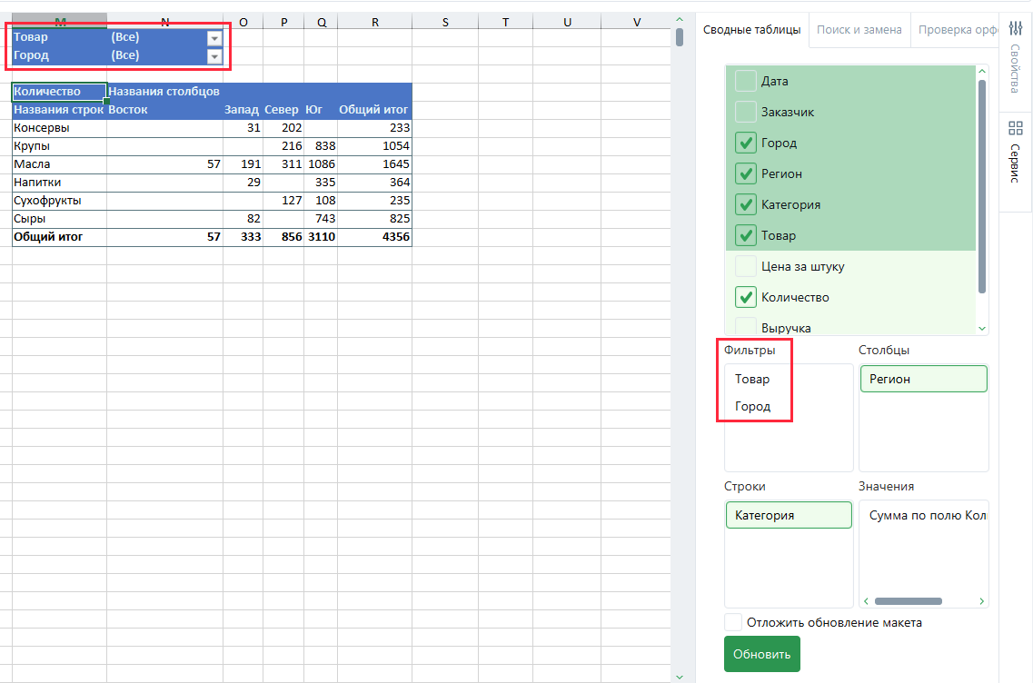Click right scroll arrow in Значения area
Viewport: 1033px width, 683px height.
click(x=981, y=601)
